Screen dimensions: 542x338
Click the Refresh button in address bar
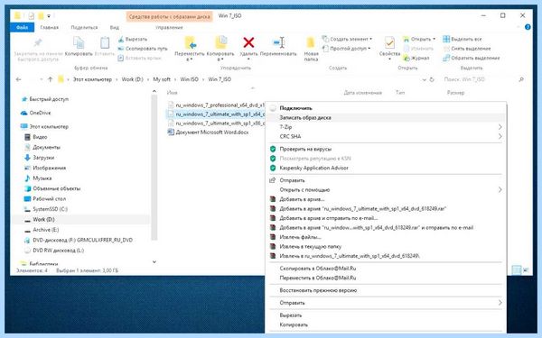click(432, 79)
